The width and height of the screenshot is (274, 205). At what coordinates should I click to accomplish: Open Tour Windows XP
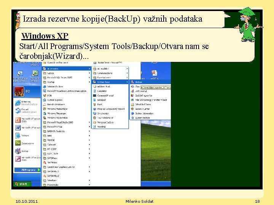110,118
